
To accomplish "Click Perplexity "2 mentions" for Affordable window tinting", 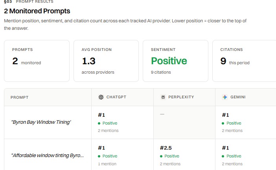I will point(170,164).
